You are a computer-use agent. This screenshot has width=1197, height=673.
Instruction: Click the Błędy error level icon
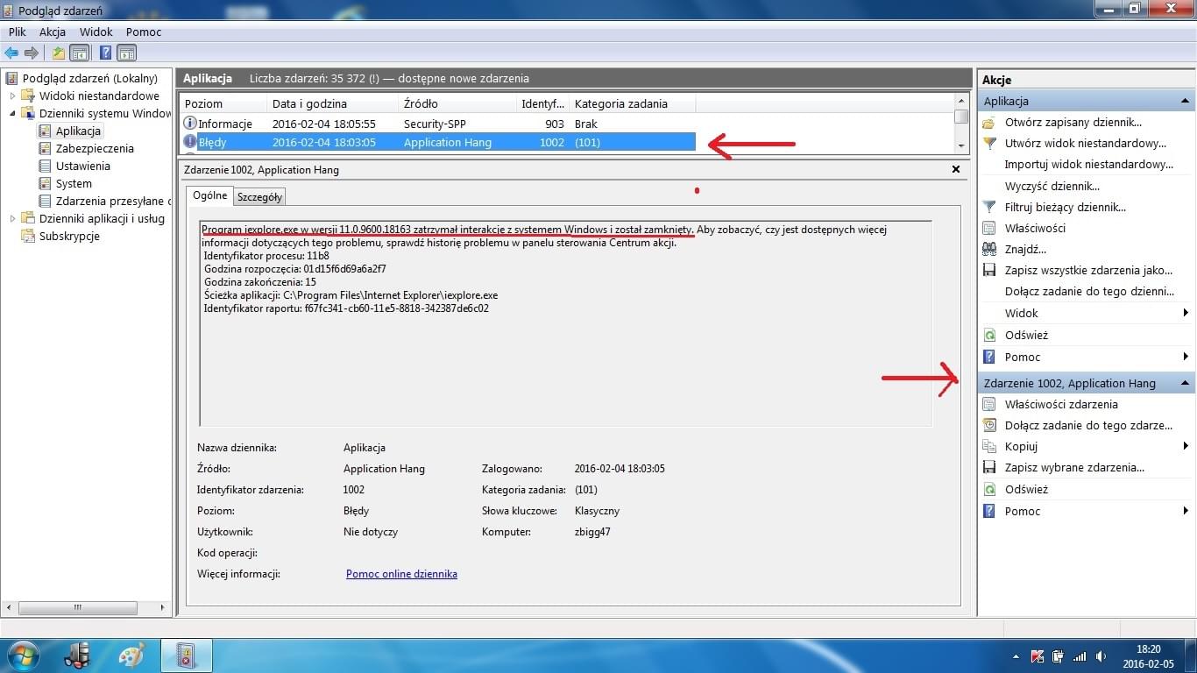click(x=190, y=142)
